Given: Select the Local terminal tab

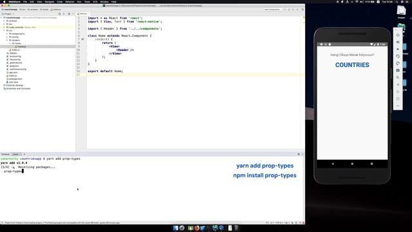Looking at the screenshot, I should point(15,154).
